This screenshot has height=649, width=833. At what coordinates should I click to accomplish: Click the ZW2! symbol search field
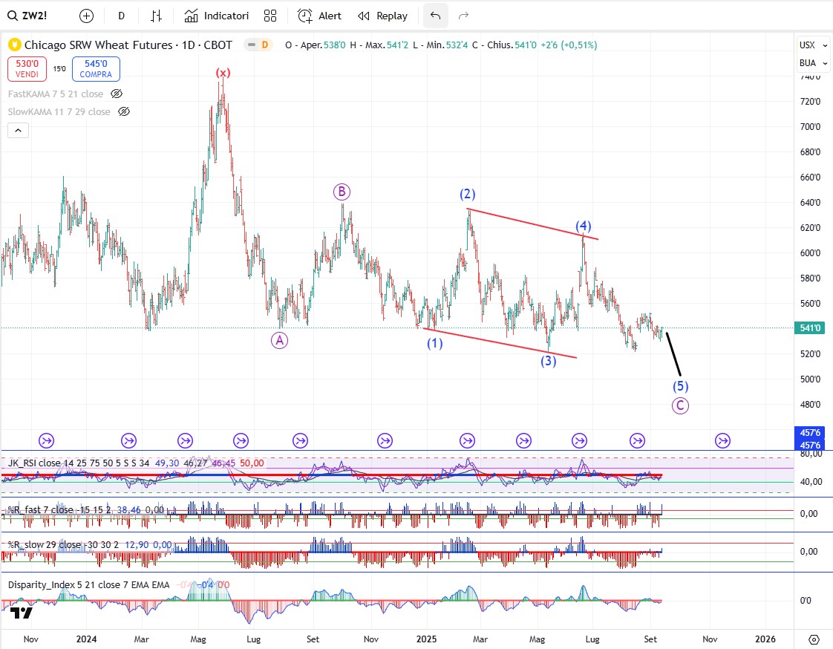point(37,16)
